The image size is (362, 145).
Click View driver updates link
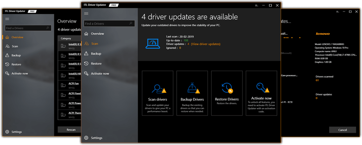[x=206, y=44]
